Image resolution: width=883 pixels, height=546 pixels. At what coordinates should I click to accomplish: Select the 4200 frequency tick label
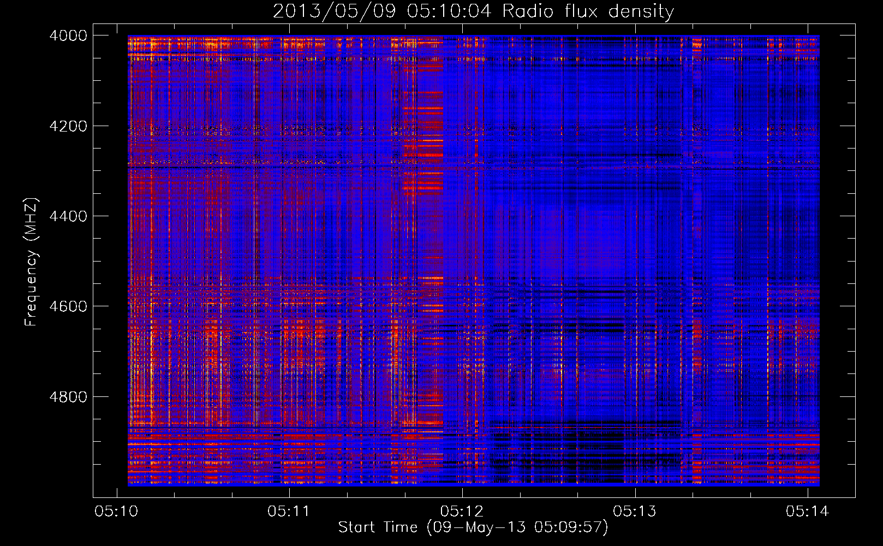coord(68,126)
